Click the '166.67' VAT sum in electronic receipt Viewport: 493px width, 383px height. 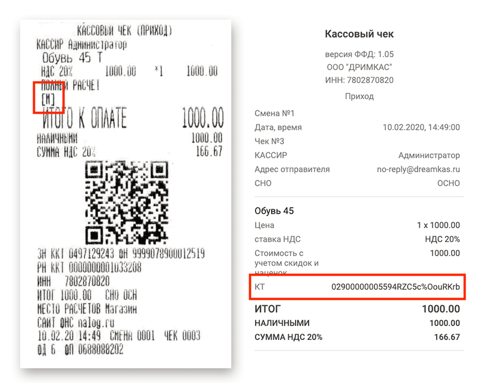(447, 337)
